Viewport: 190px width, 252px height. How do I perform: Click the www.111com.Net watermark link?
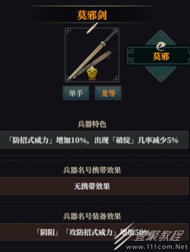tap(157, 247)
